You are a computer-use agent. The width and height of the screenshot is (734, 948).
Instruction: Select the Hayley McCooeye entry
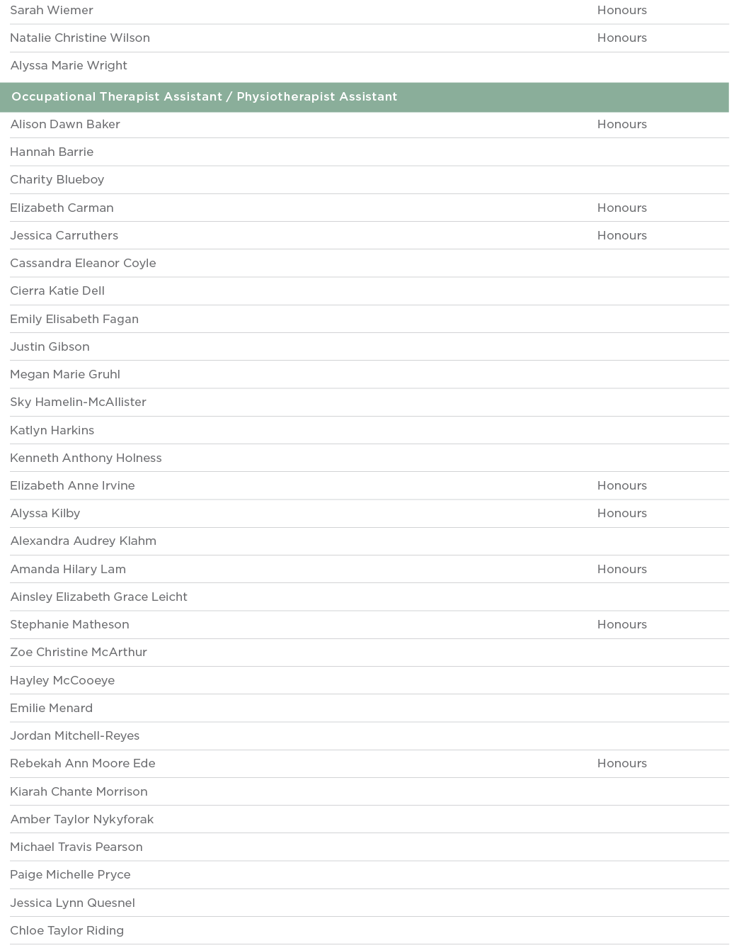[x=62, y=681]
